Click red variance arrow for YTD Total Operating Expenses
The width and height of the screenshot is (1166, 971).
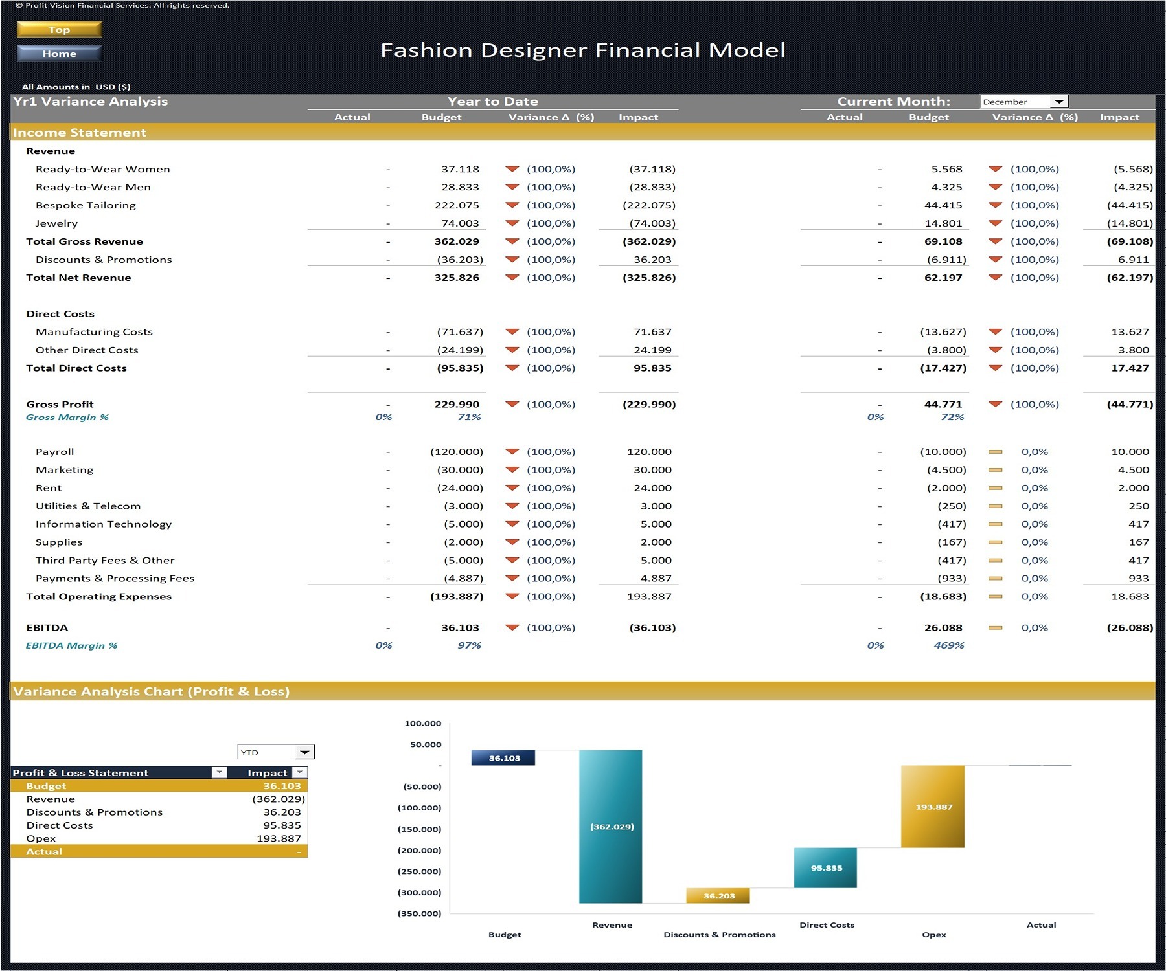[512, 596]
